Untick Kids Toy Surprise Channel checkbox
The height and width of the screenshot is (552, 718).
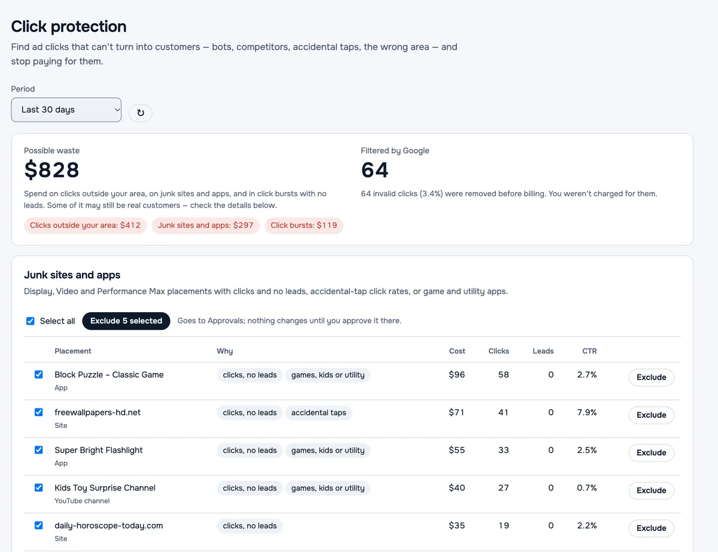(39, 487)
